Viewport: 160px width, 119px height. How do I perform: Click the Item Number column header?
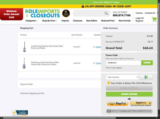tap(77, 35)
